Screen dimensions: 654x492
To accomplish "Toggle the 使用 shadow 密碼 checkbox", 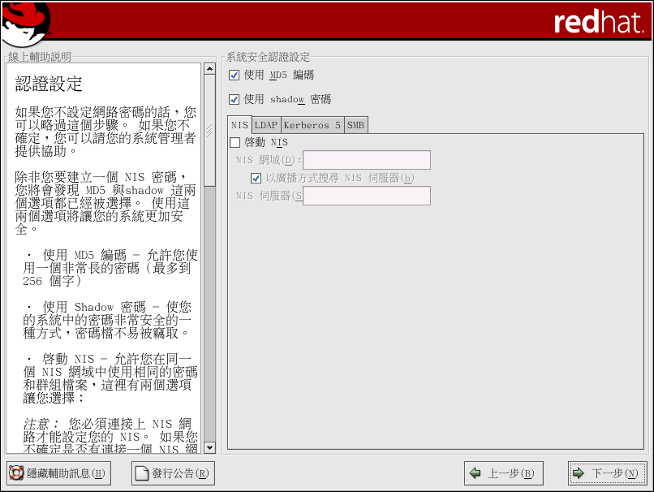I will click(234, 100).
